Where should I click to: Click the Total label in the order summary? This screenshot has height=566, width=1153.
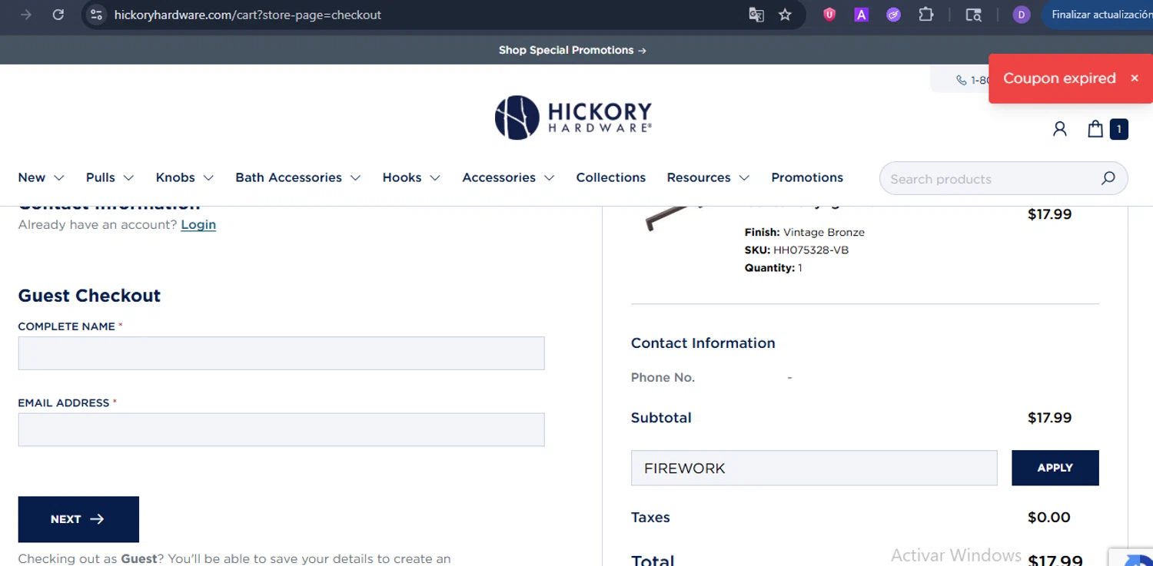[653, 561]
